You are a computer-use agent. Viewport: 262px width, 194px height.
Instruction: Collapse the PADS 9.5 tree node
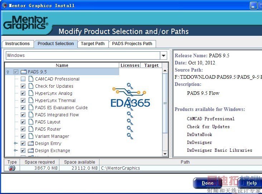pos(8,72)
